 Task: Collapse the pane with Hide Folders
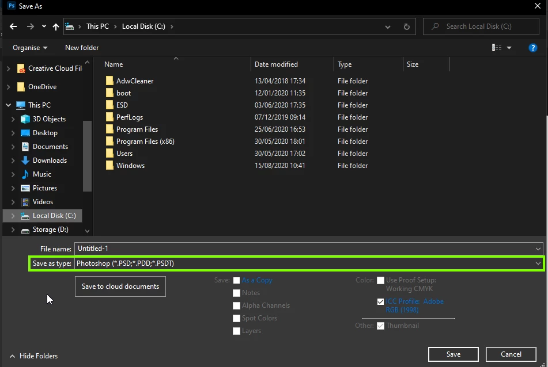pyautogui.click(x=33, y=356)
